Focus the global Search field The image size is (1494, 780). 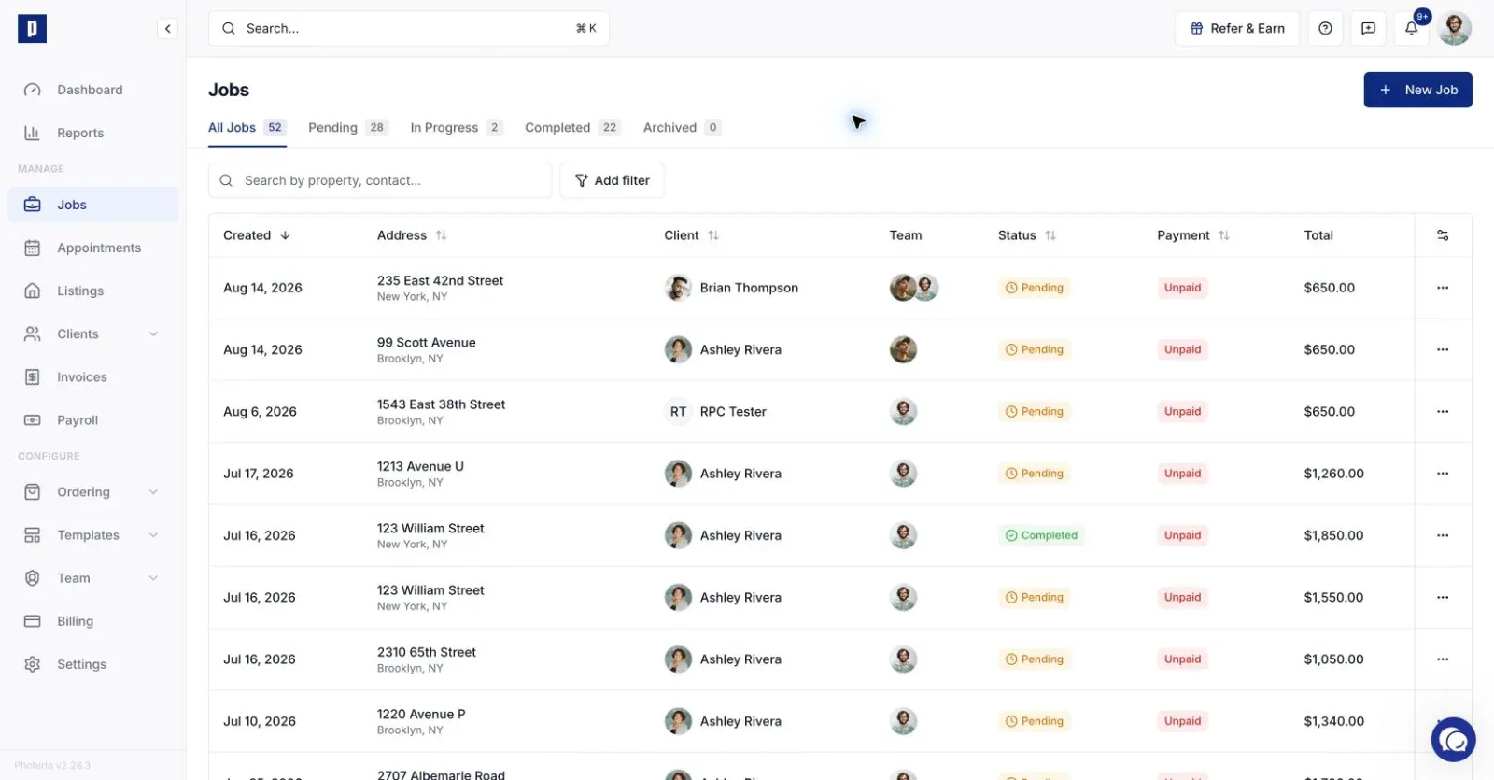point(409,29)
